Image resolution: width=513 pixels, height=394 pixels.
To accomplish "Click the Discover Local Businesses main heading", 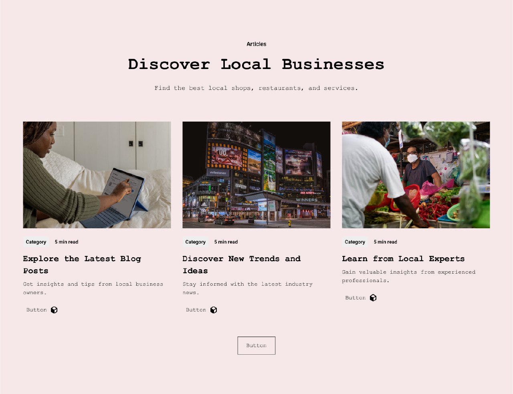I will (256, 64).
